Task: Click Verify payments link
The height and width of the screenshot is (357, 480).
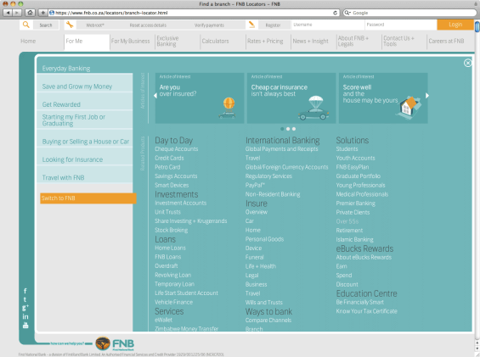Action: (209, 25)
